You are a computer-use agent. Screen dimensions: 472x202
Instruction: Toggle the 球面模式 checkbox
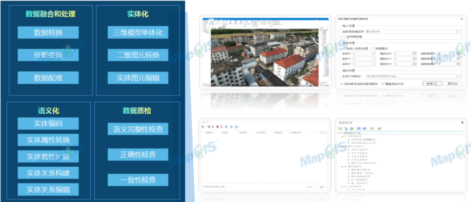[x=373, y=48]
